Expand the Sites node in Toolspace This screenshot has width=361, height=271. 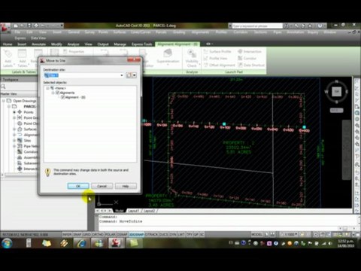[x=14, y=141]
